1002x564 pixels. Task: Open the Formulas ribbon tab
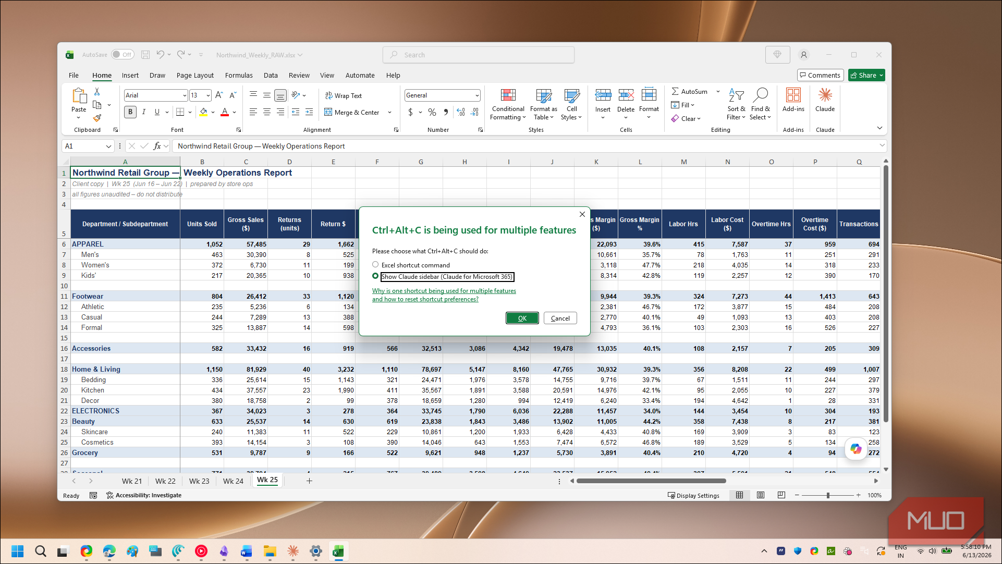[x=239, y=76]
